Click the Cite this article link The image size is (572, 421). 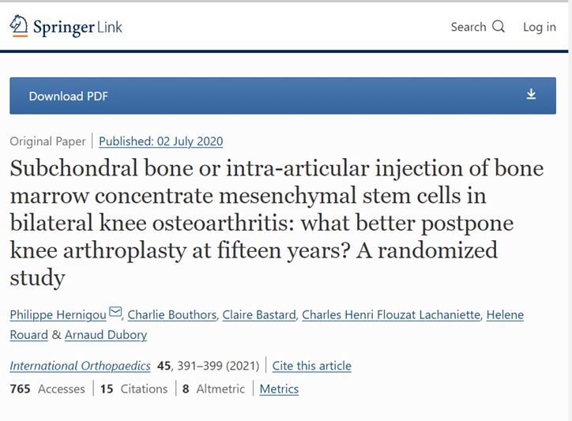(x=311, y=366)
